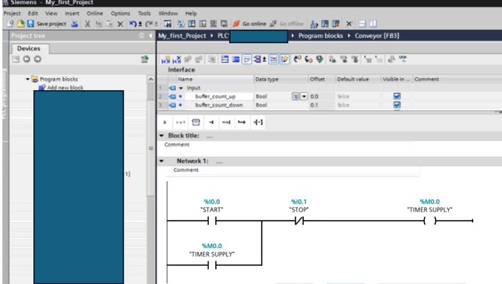
Task: Select the Devices tab
Action: pyautogui.click(x=29, y=48)
